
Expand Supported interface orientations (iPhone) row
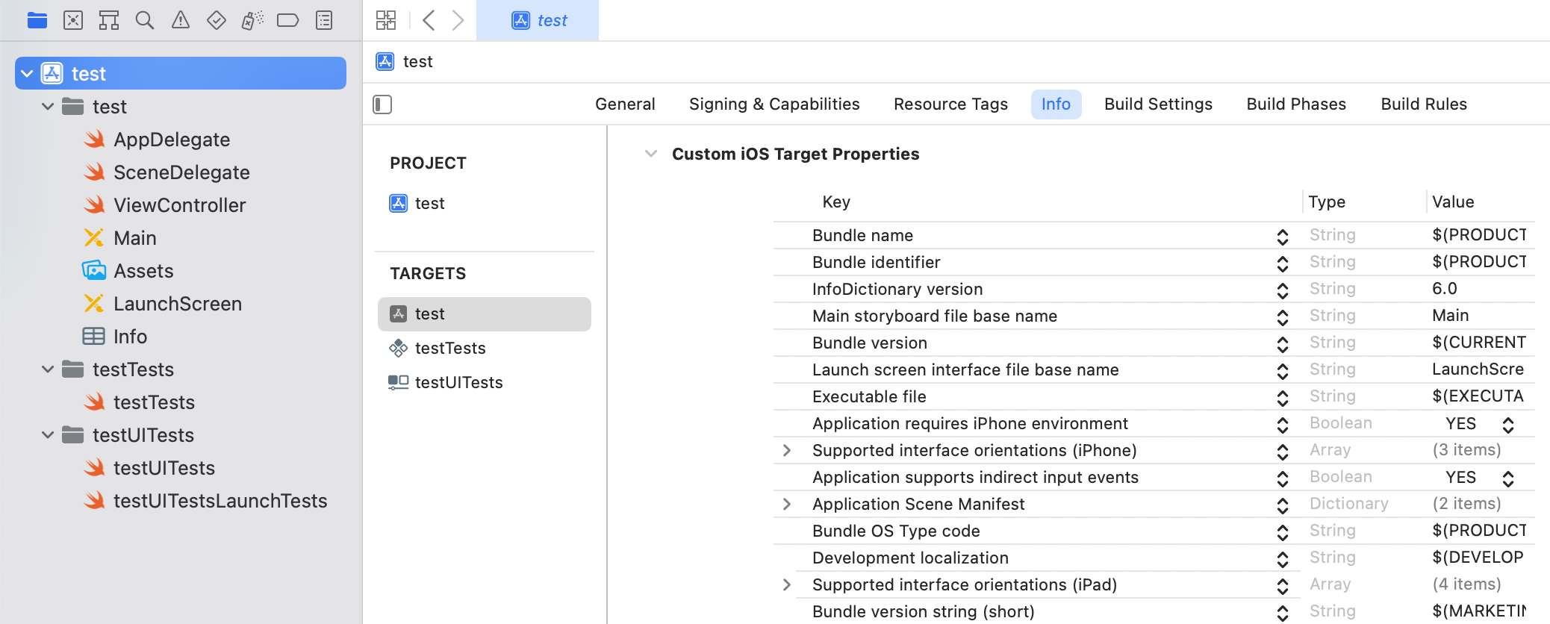[x=787, y=451]
